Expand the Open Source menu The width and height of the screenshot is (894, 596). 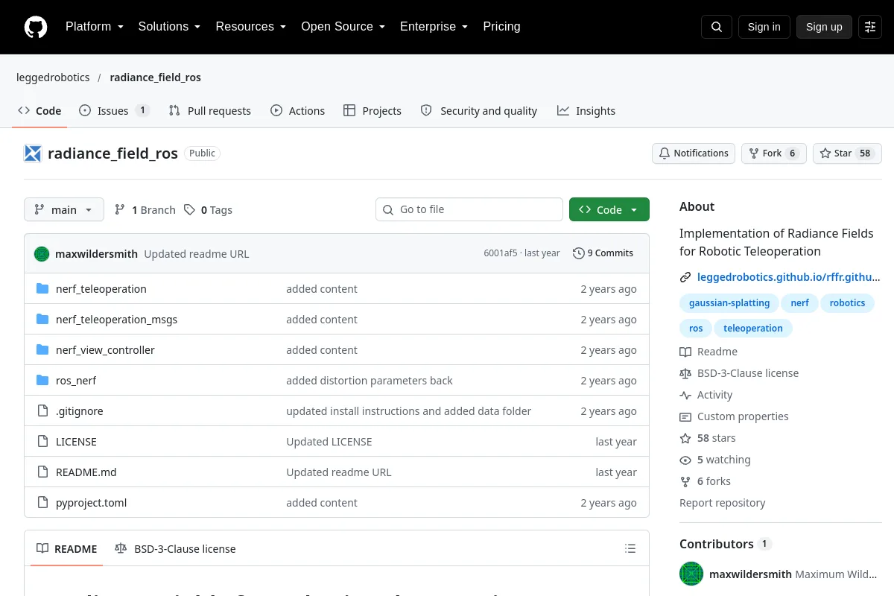(x=343, y=27)
